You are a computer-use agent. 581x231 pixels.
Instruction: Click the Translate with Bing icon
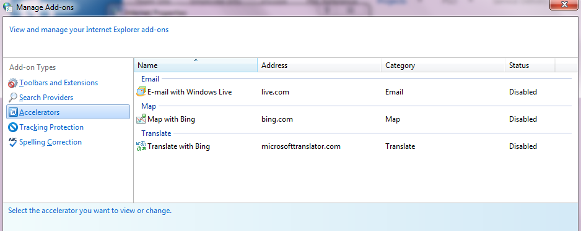141,146
